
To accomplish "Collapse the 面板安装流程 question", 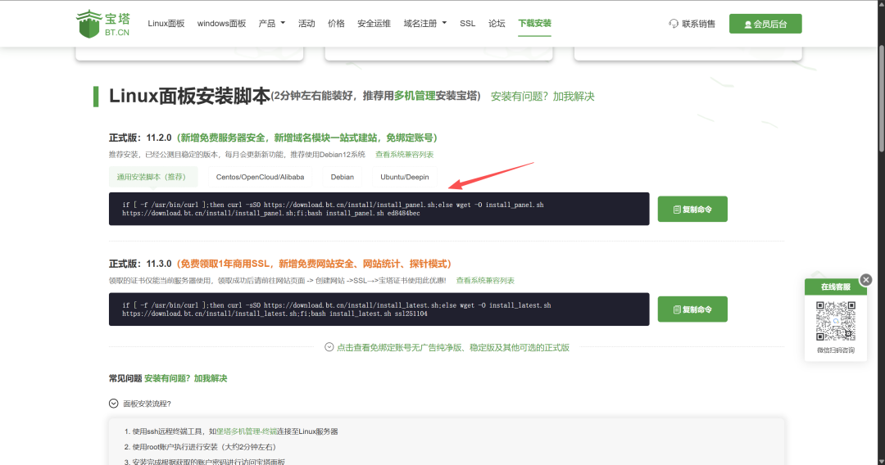I will tap(140, 404).
